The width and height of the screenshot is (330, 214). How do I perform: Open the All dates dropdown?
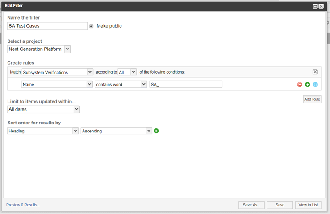44,109
